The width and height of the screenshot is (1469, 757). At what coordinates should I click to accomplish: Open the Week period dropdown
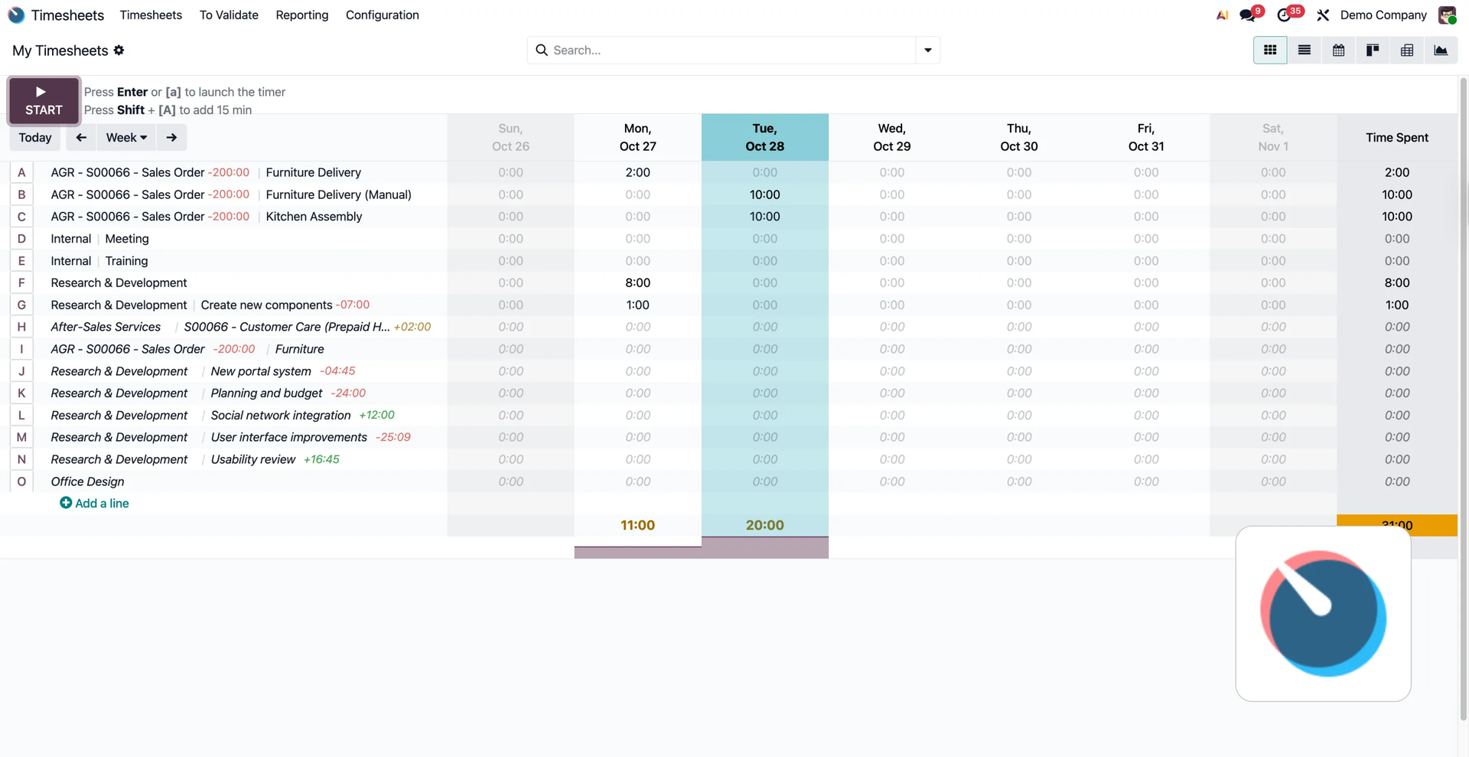pos(126,138)
